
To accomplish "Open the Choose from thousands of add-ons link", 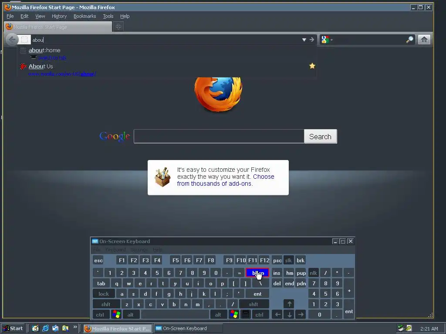I will tap(226, 180).
